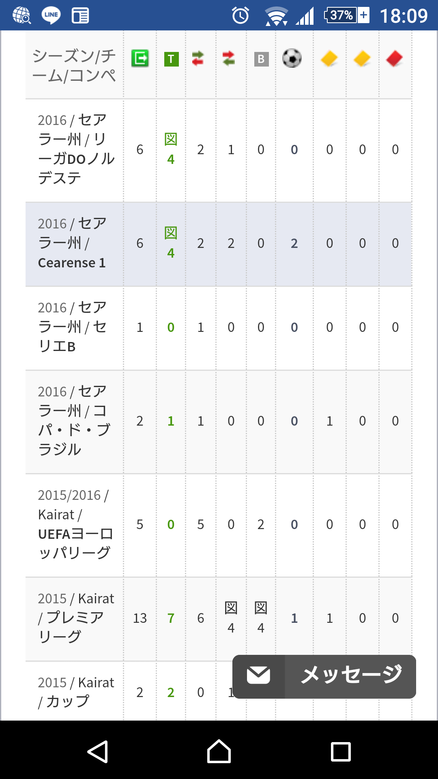438x779 pixels.
Task: Tap the green "T" starter column icon
Action: [171, 59]
